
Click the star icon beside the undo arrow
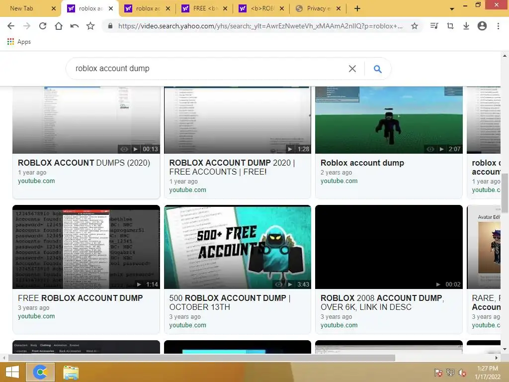(x=90, y=26)
